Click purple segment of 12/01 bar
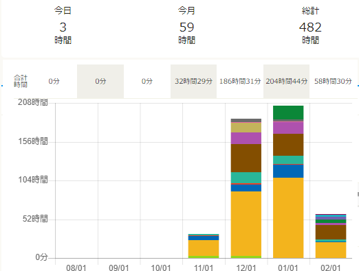Image resolution: width=359 pixels, height=271 pixels. click(246, 138)
